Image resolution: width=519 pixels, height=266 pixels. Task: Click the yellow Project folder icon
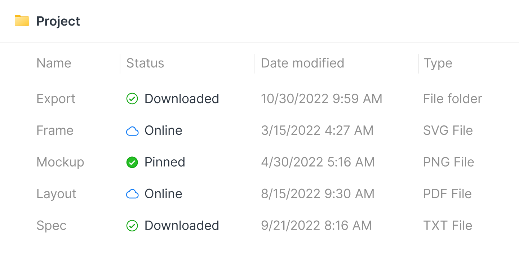21,21
